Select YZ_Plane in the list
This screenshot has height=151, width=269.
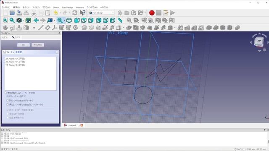pos(15,65)
